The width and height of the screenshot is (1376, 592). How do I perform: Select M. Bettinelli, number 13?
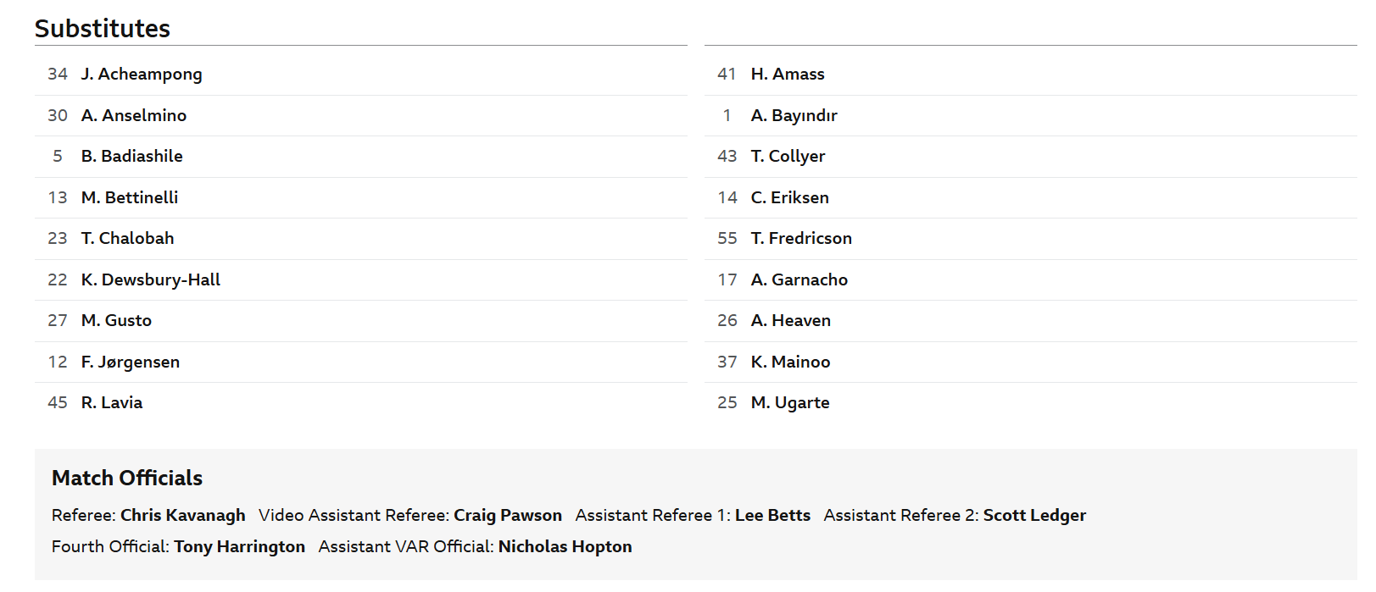(x=130, y=197)
